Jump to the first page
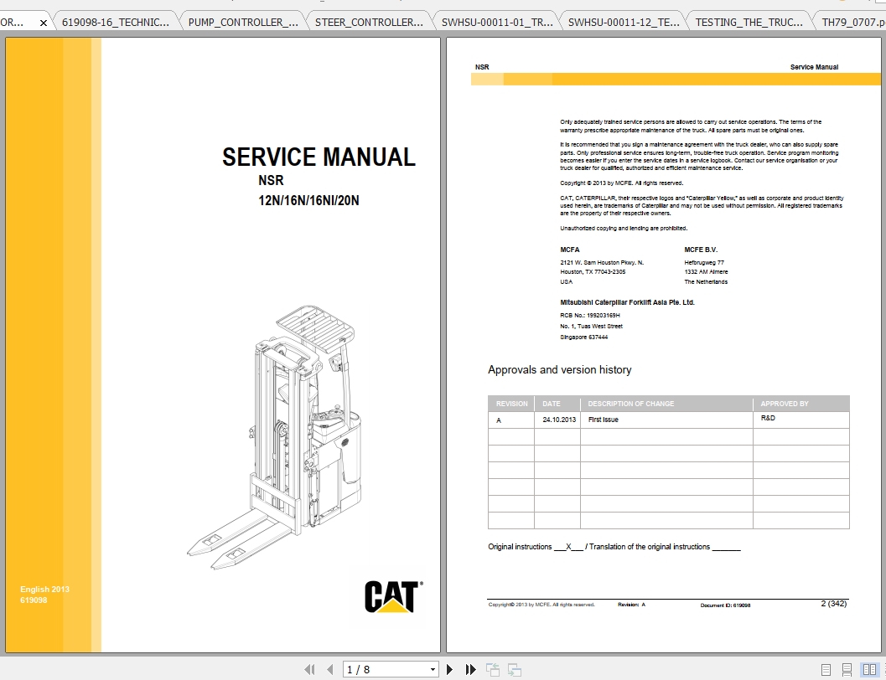This screenshot has height=680, width=886. click(x=310, y=669)
